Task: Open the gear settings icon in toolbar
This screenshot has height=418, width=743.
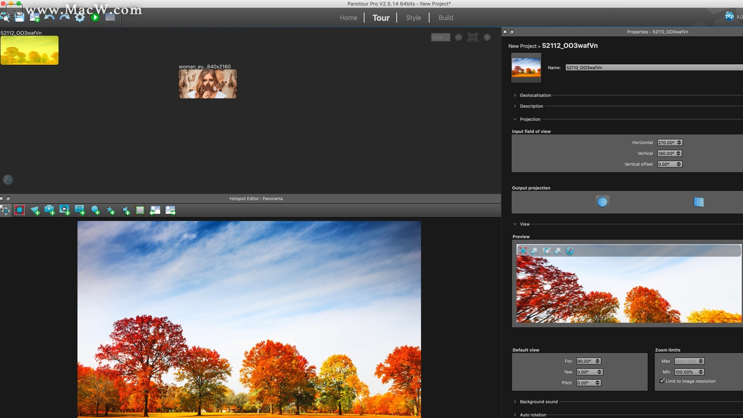Action: [x=80, y=17]
